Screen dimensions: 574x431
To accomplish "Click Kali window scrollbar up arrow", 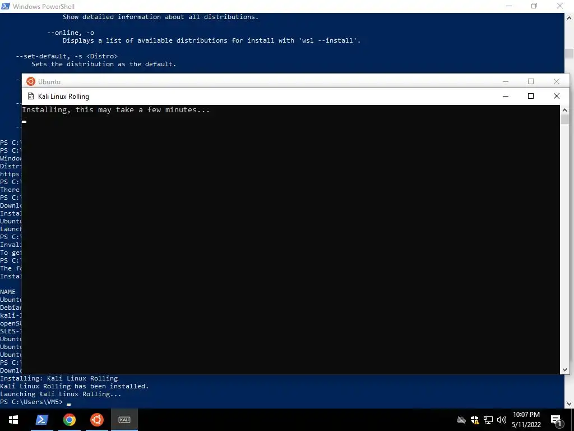I will coord(564,110).
